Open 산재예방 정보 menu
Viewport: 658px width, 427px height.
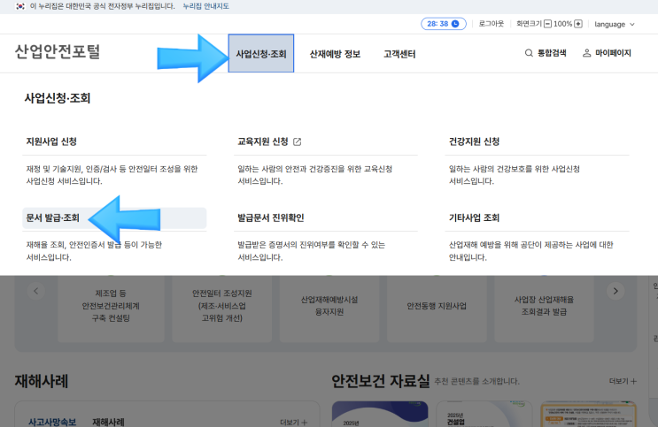pyautogui.click(x=335, y=54)
